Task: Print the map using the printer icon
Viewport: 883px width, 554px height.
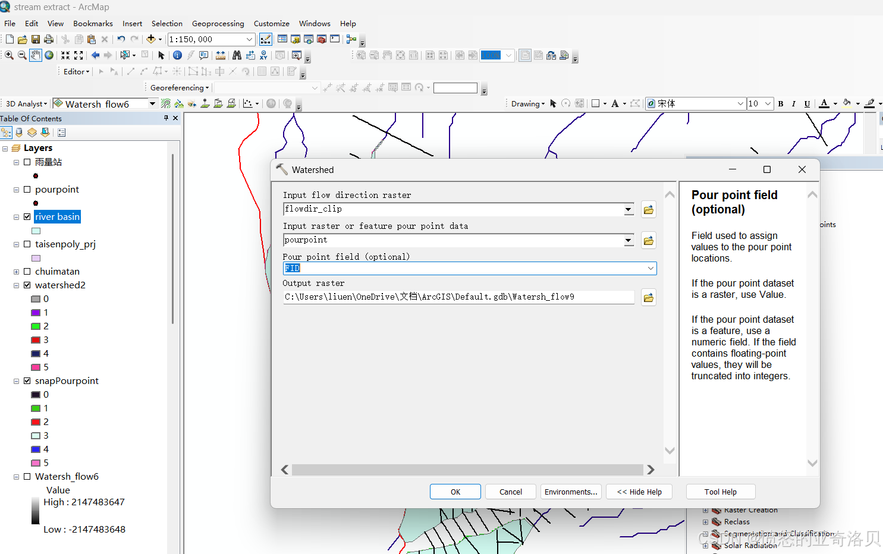Action: [x=49, y=39]
